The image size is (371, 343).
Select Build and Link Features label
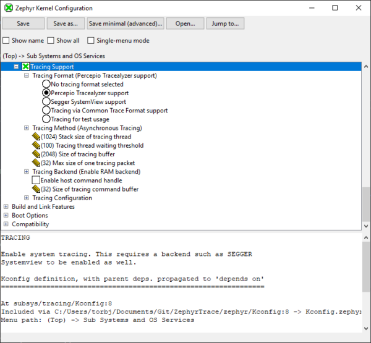coord(43,206)
